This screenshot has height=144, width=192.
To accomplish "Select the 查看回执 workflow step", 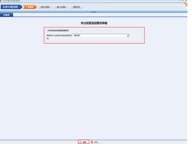I will [x=77, y=7].
